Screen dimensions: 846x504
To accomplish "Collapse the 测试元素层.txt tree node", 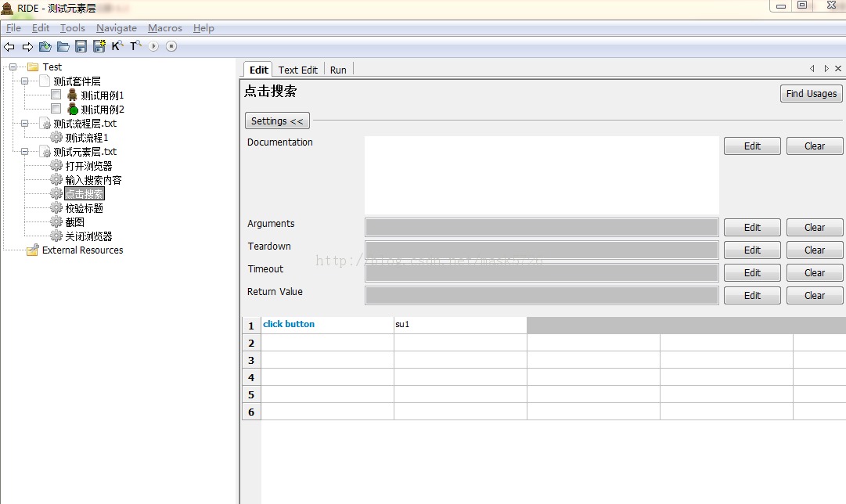I will pyautogui.click(x=25, y=152).
